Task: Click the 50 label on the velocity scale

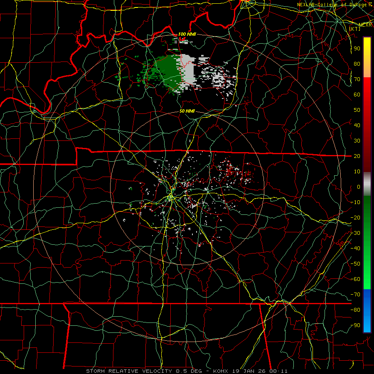Action: (x=357, y=110)
